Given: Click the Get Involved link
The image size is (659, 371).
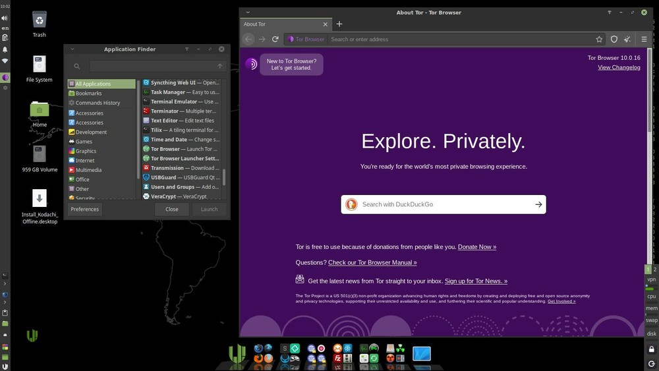Looking at the screenshot, I should (x=561, y=301).
